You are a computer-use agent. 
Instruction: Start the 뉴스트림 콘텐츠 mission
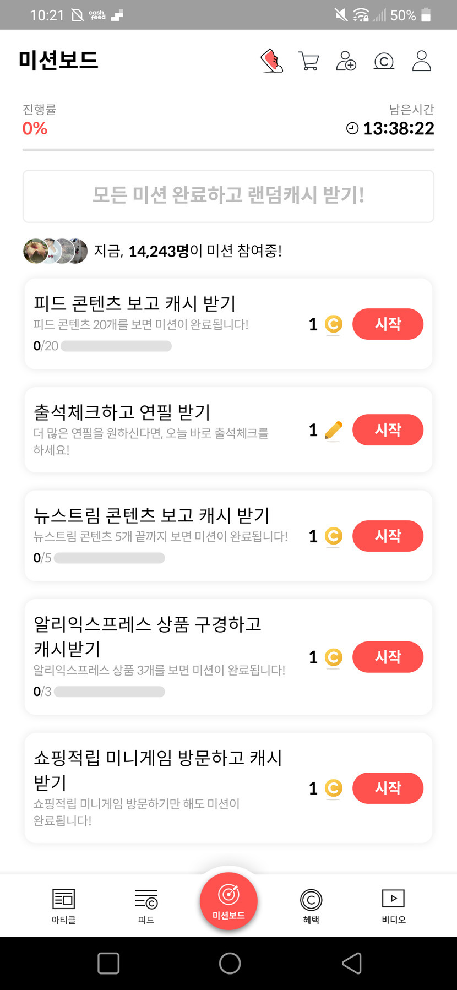coord(388,536)
